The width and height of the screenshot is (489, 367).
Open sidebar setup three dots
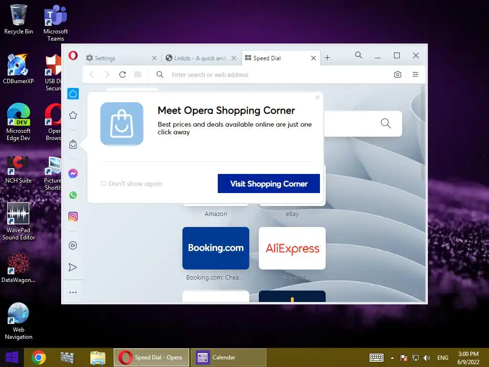pyautogui.click(x=73, y=292)
